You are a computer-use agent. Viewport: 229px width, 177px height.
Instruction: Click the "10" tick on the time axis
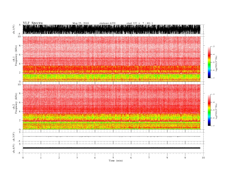pos(203,158)
